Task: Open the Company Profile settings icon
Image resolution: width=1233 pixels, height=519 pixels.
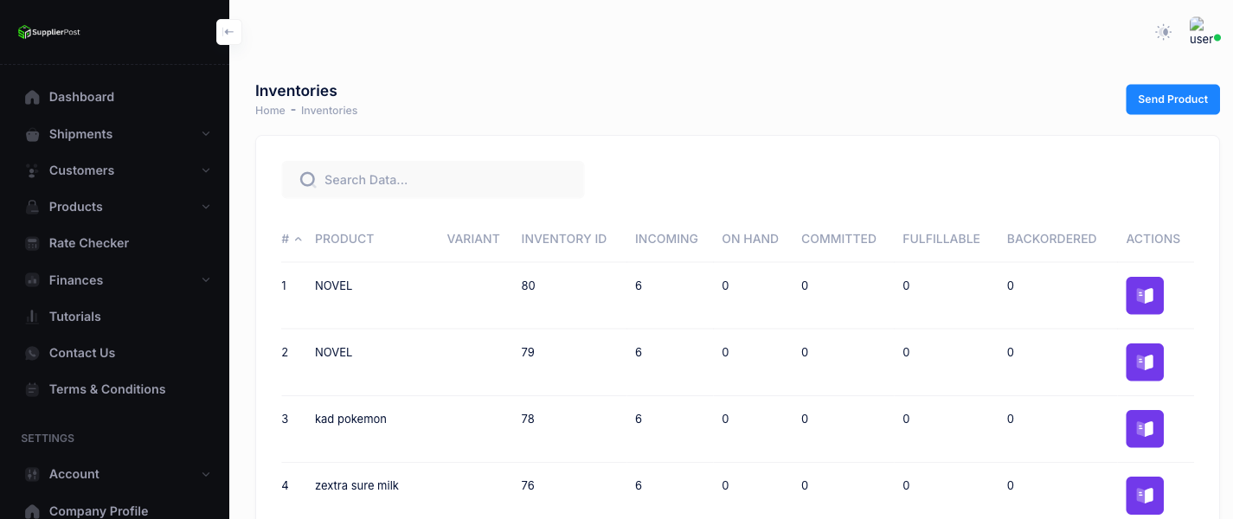Action: pyautogui.click(x=31, y=511)
